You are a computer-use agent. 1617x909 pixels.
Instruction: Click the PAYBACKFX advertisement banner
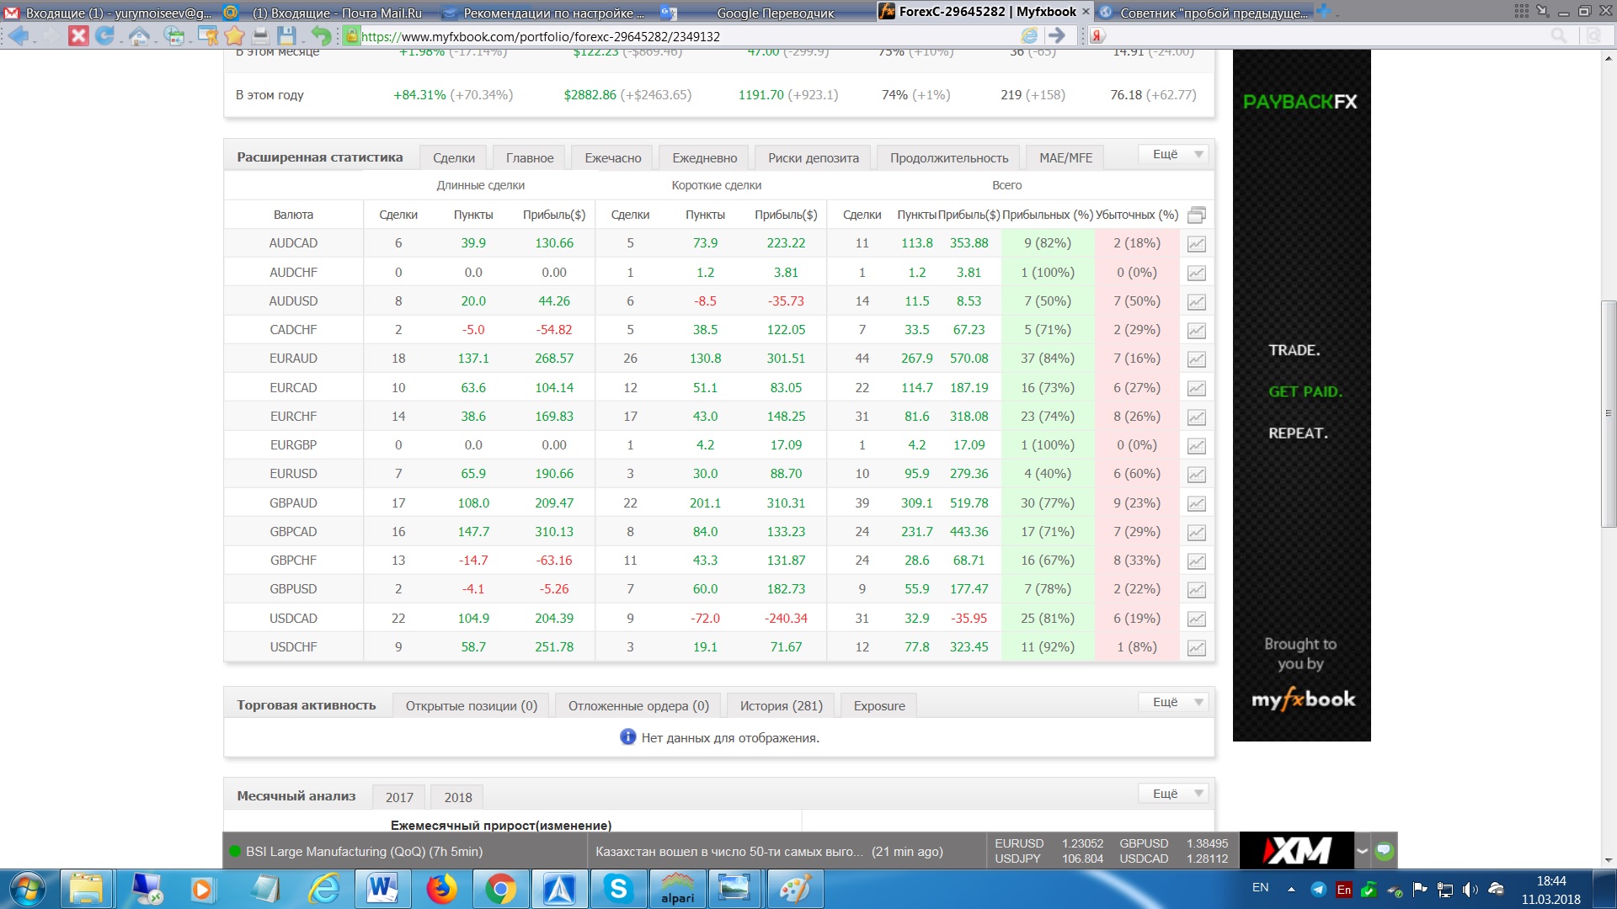coord(1301,396)
